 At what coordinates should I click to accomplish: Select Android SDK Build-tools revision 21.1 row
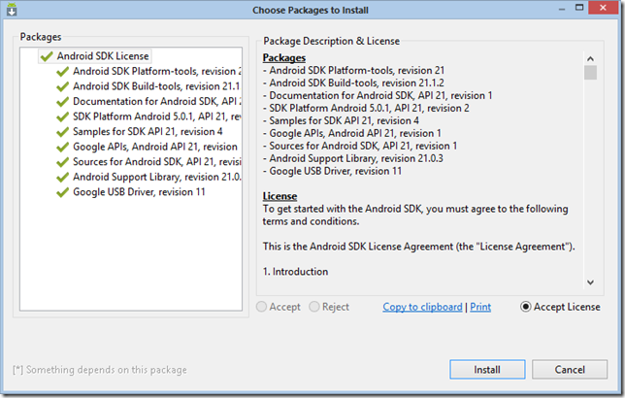point(156,86)
